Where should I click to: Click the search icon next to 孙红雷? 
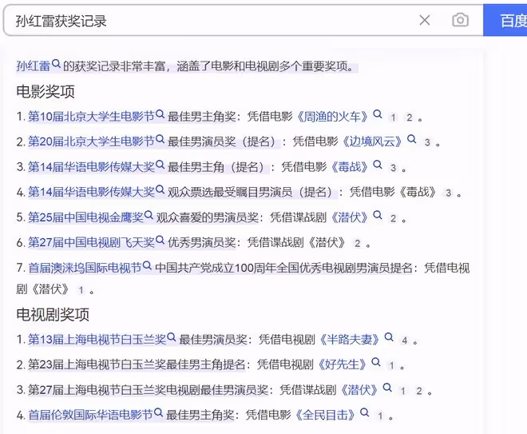pyautogui.click(x=57, y=63)
